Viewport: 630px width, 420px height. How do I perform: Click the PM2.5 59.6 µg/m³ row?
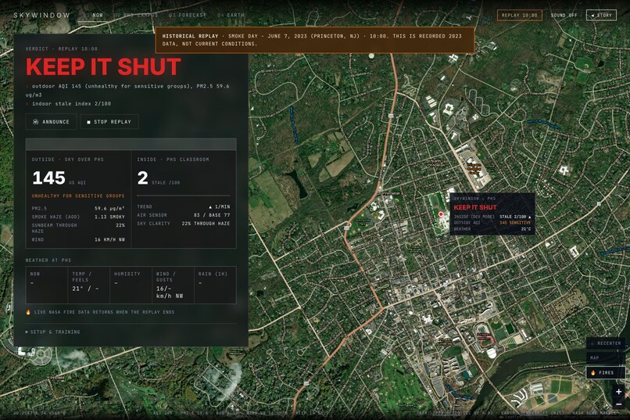pyautogui.click(x=78, y=209)
